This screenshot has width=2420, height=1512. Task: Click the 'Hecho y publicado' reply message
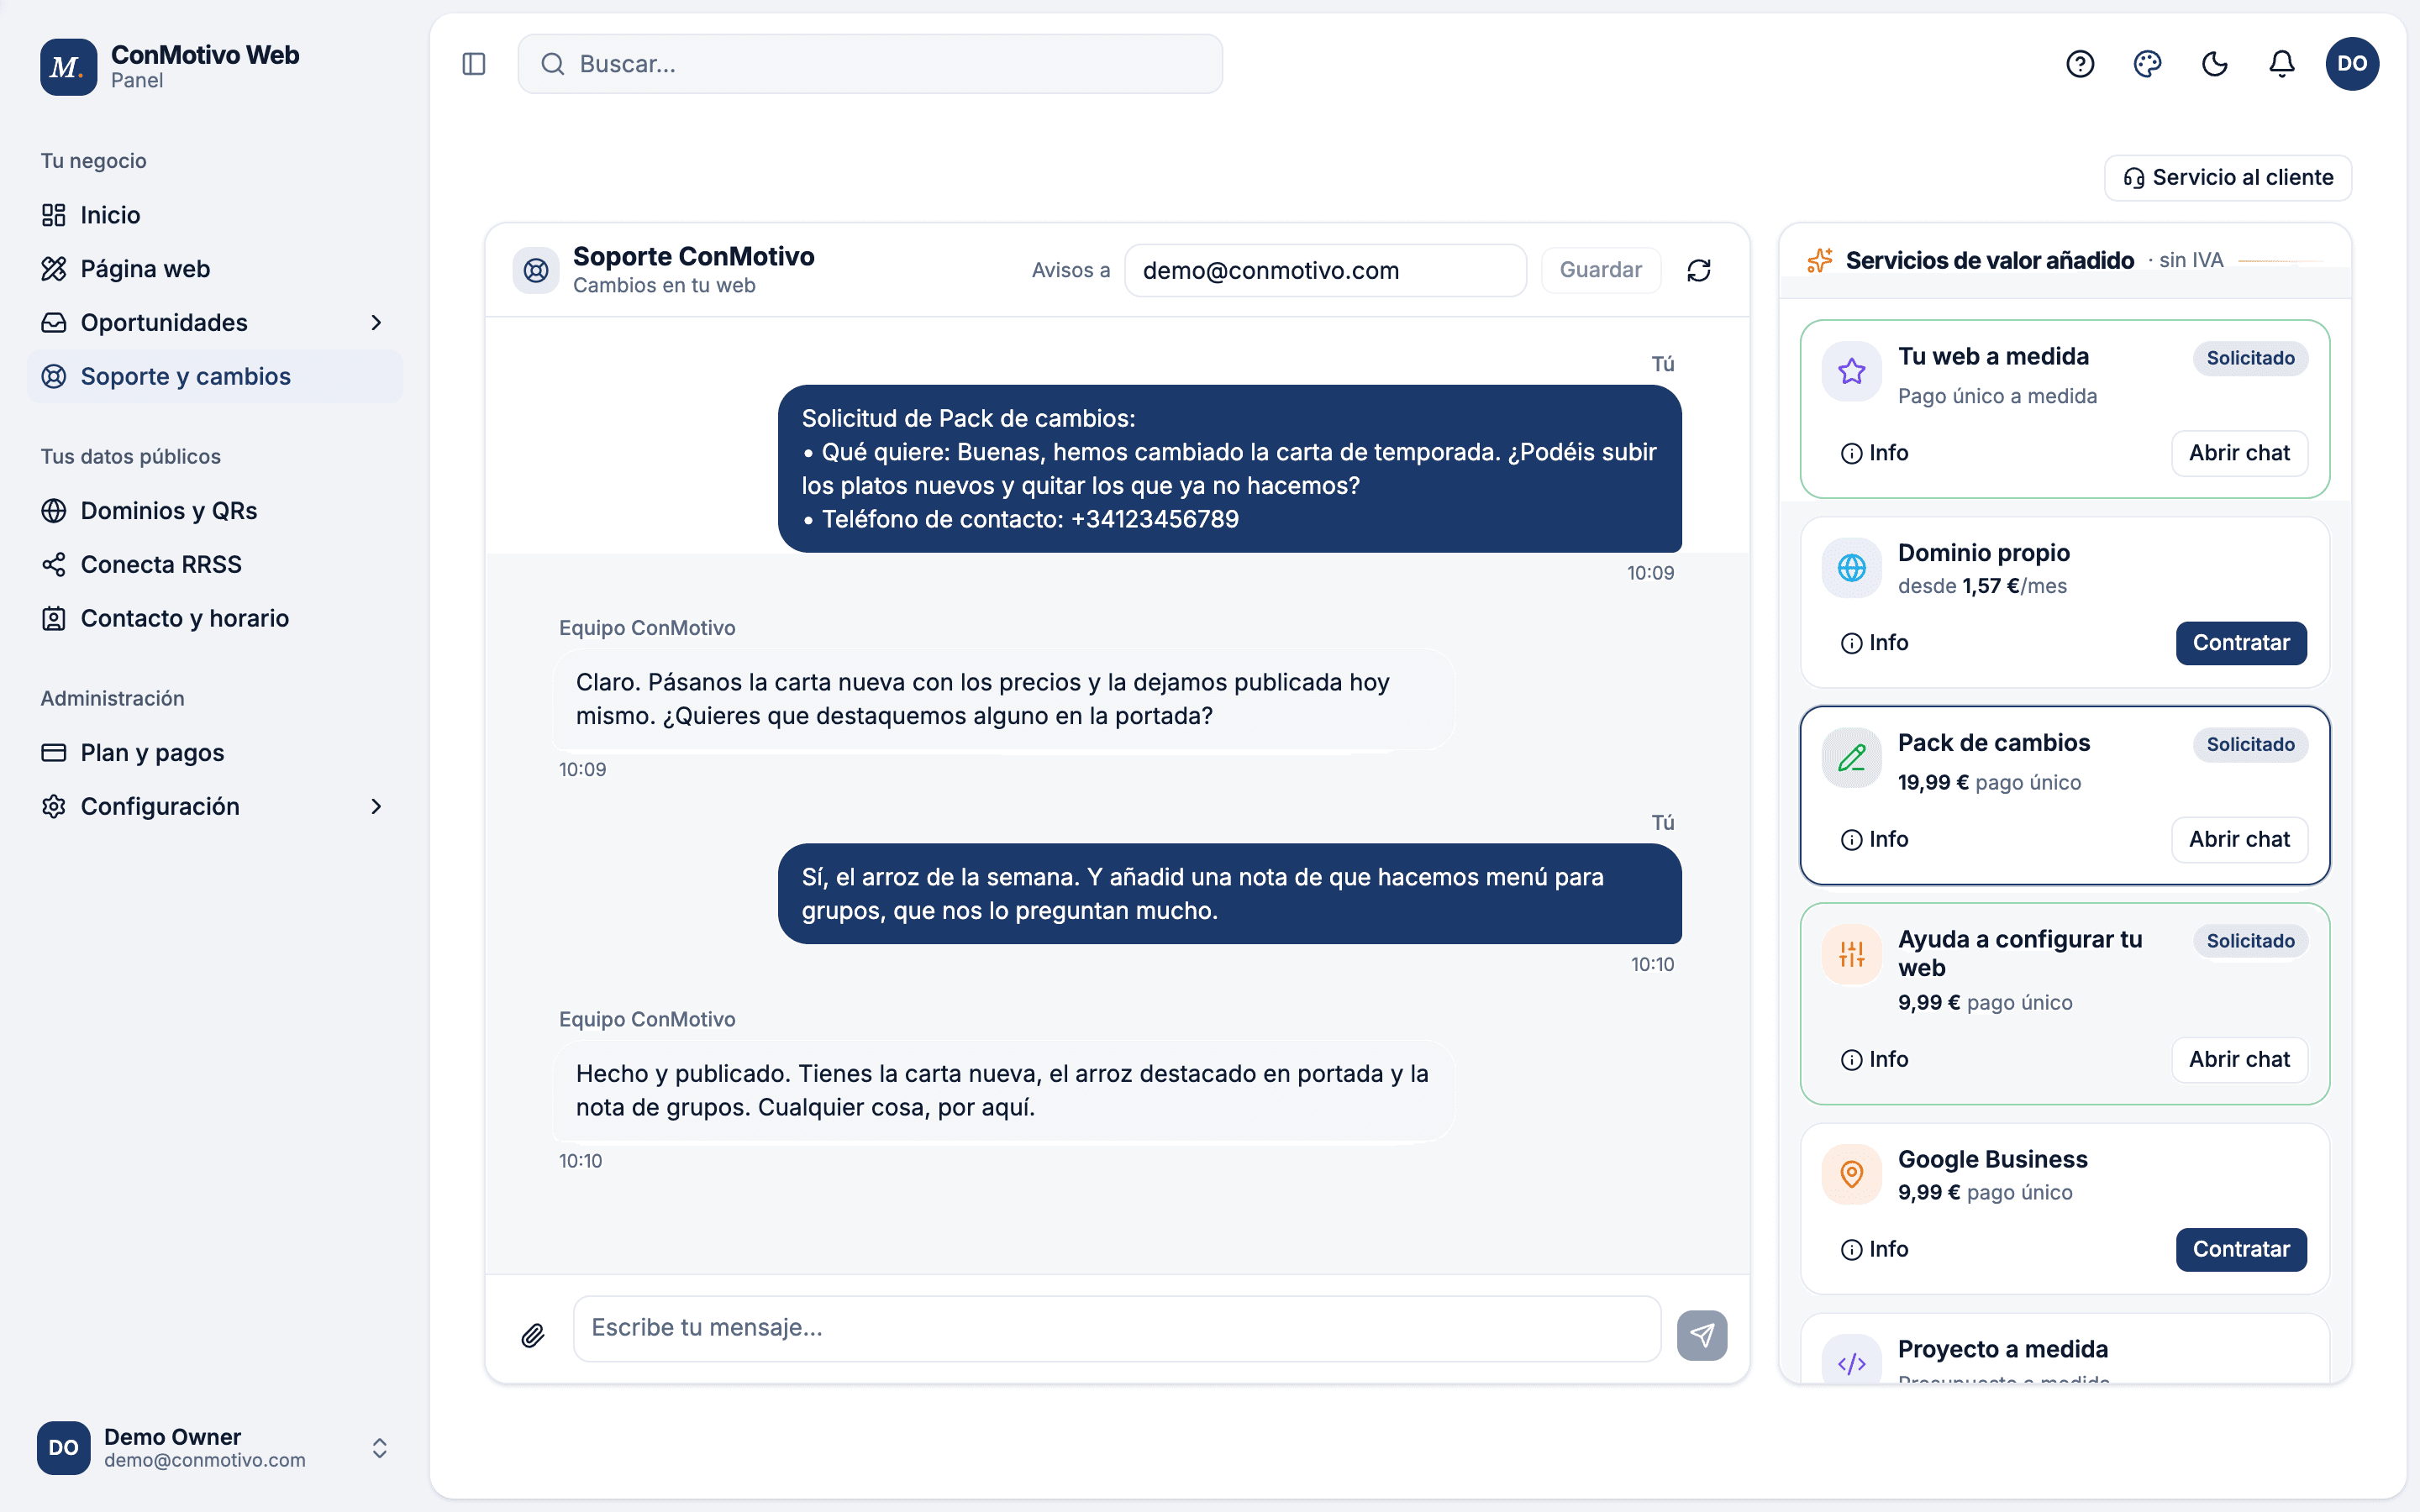1004,1091
